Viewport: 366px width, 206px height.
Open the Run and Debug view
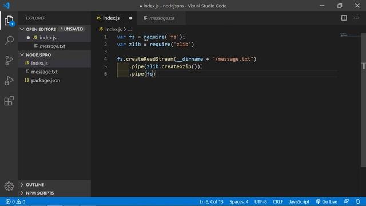coord(9,81)
